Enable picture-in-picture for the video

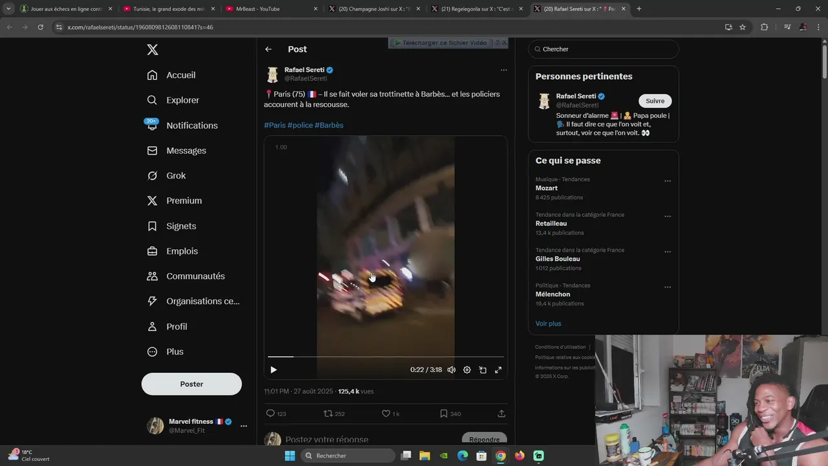(483, 370)
